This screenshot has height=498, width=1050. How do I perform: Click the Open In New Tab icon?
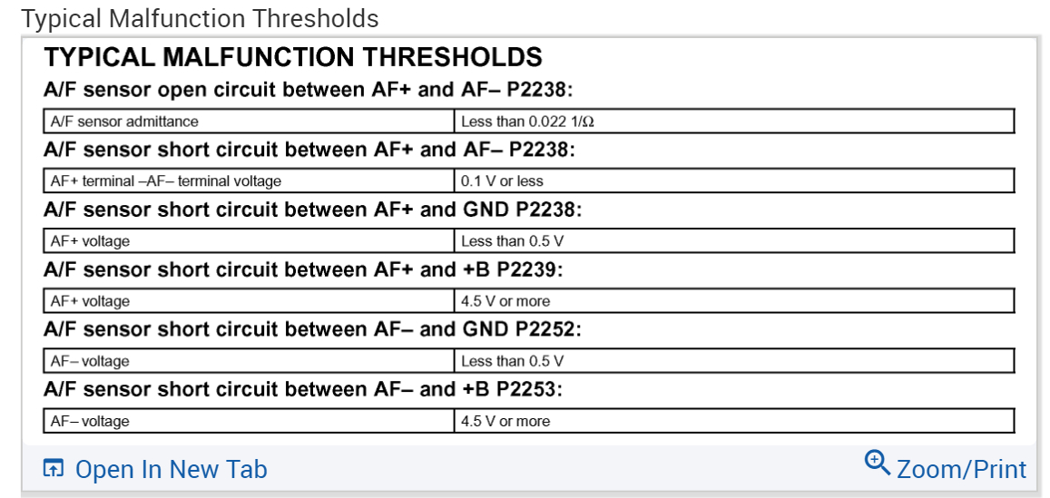click(54, 469)
